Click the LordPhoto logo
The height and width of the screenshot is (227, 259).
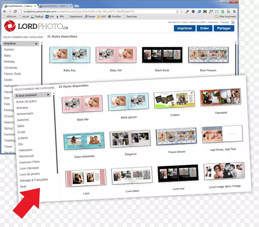pyautogui.click(x=36, y=26)
